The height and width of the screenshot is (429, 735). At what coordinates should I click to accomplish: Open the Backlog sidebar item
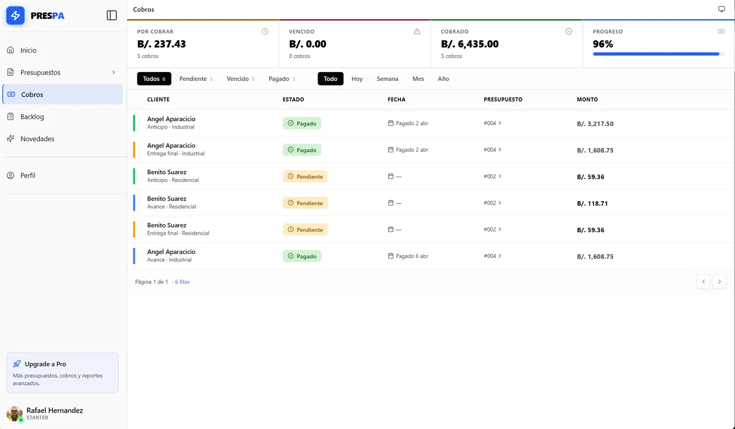tap(32, 117)
